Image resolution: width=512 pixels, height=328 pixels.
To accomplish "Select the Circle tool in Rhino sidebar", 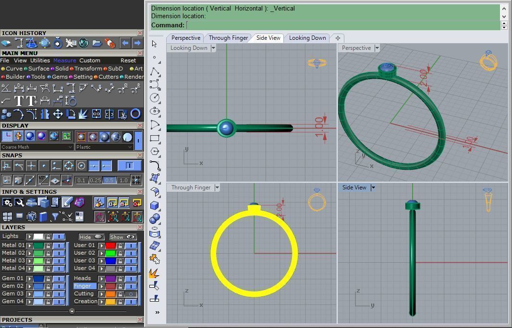I will [x=155, y=97].
